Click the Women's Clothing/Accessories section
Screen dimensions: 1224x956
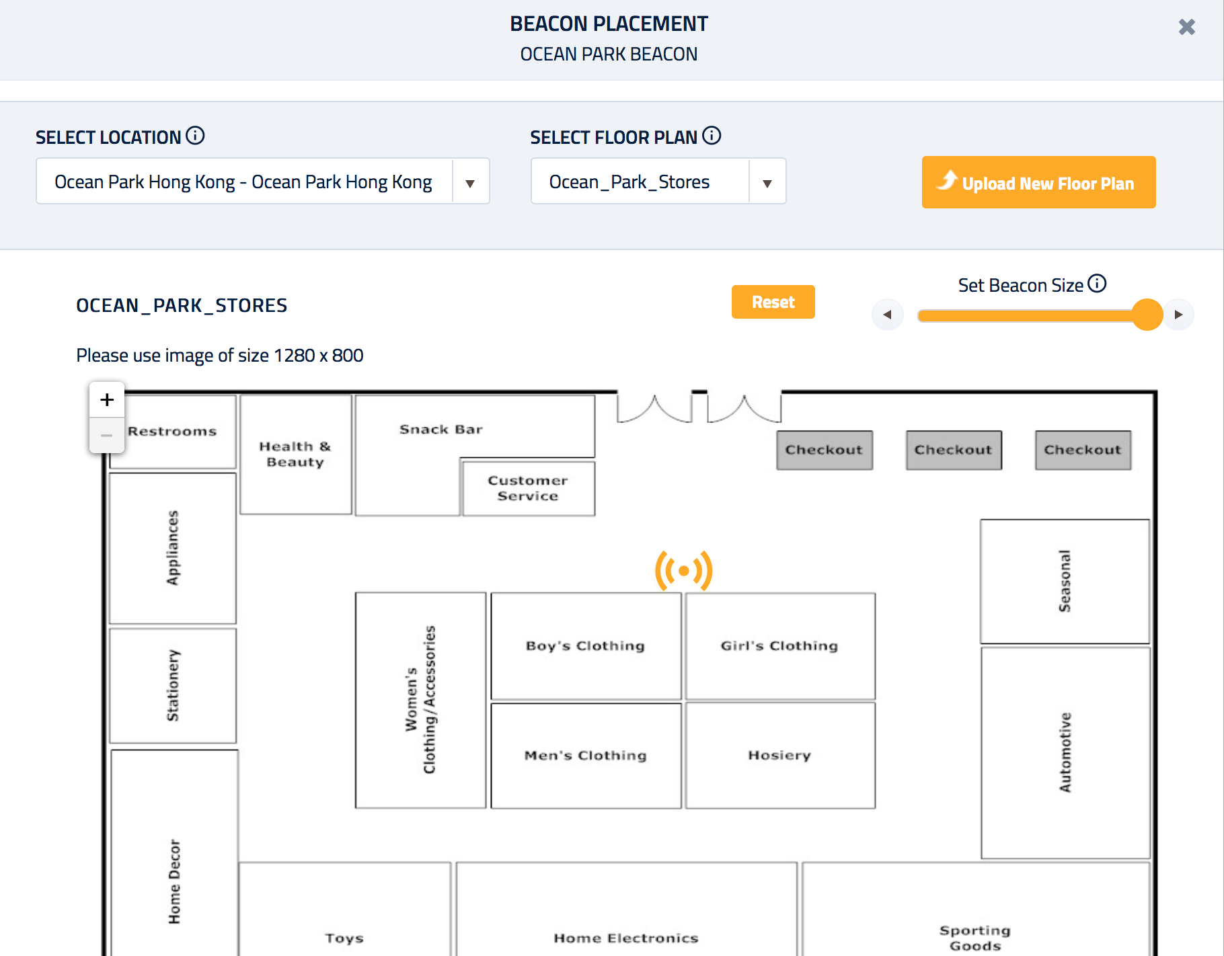(420, 700)
